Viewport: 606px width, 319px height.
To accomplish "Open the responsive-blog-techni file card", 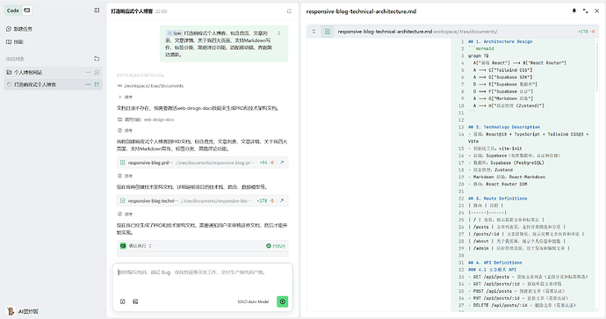I will 202,200.
